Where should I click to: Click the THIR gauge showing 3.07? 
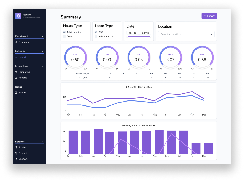171,57
